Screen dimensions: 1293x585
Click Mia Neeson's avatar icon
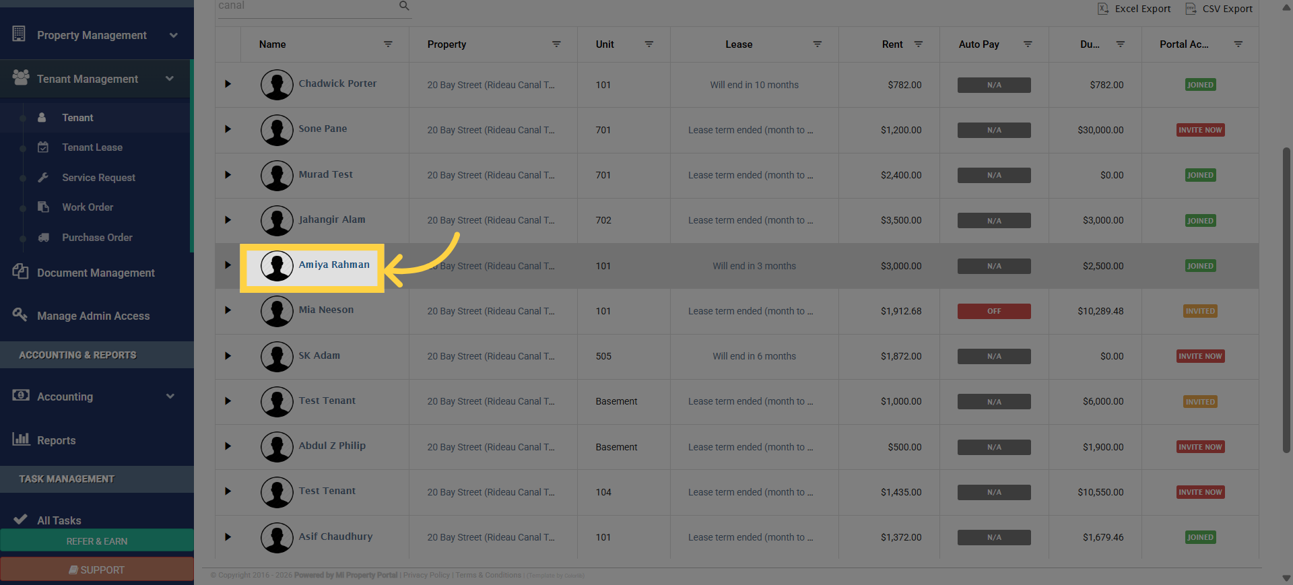(277, 311)
